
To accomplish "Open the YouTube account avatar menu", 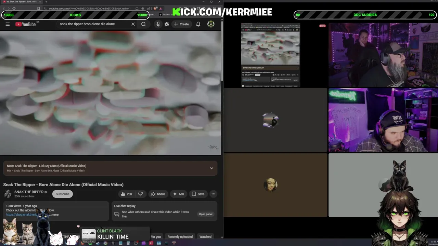I will tap(211, 24).
